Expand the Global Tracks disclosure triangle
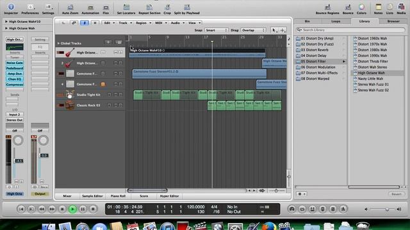This screenshot has width=410, height=230. click(58, 43)
